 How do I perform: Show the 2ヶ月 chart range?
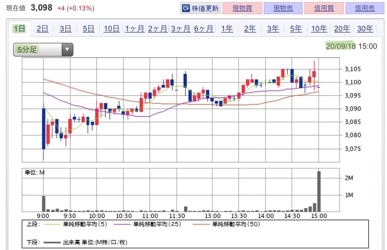pyautogui.click(x=157, y=29)
